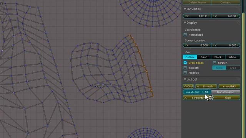The image size is (246, 138).
Task: Select the Area stretch option
Action: [x=233, y=68]
